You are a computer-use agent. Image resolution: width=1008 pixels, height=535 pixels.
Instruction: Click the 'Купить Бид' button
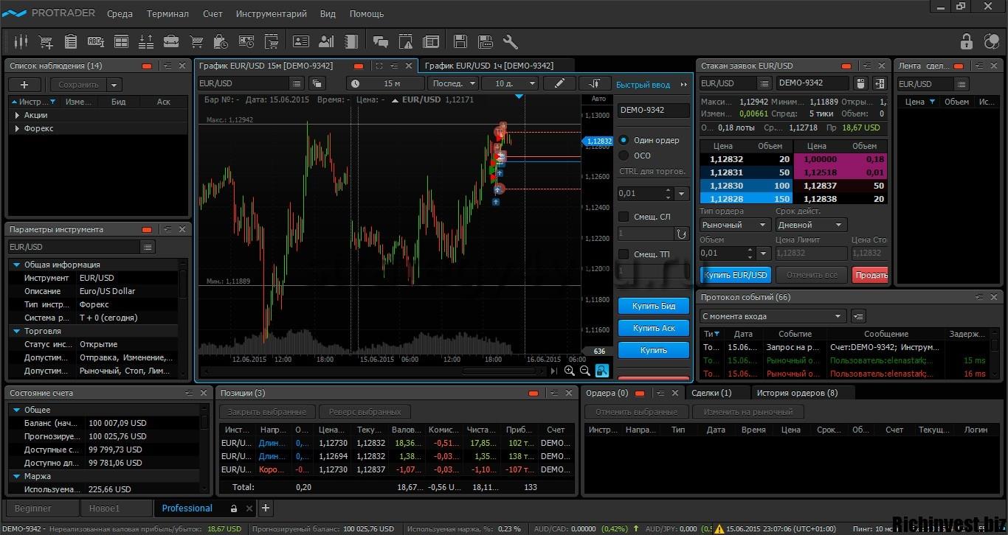coord(654,306)
